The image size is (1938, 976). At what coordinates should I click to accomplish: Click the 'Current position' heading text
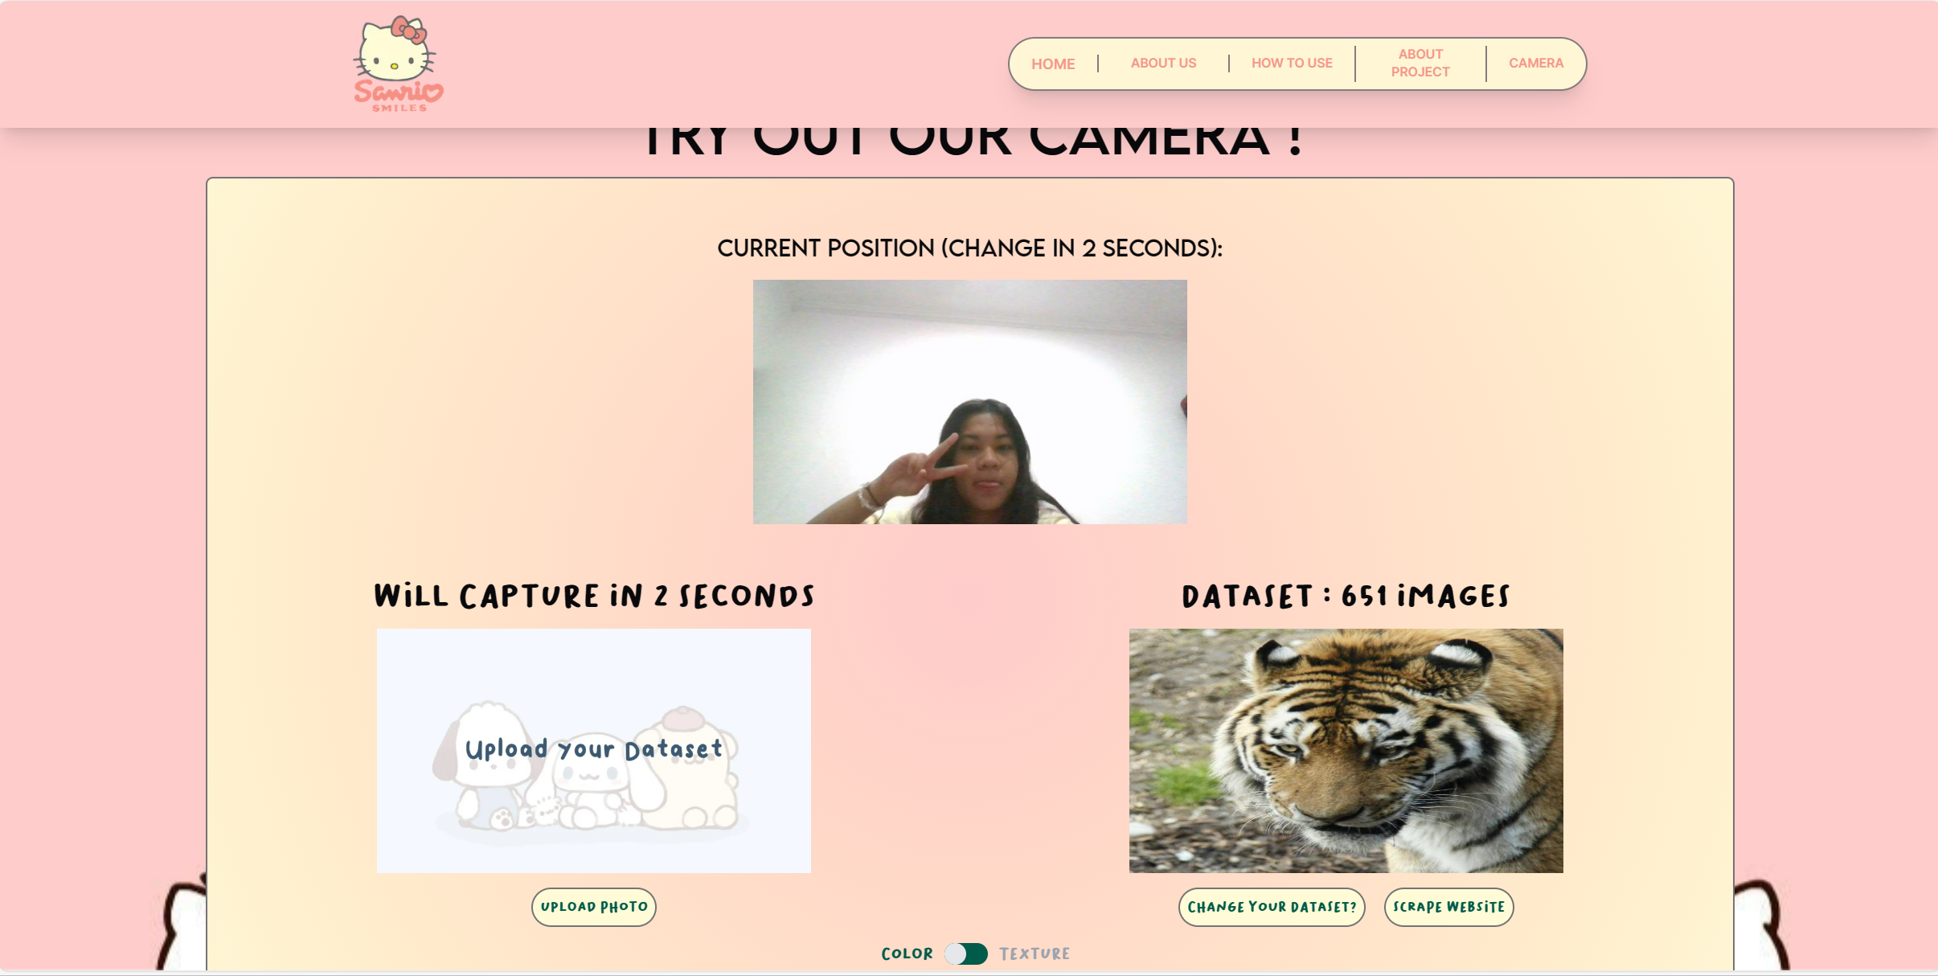(969, 248)
